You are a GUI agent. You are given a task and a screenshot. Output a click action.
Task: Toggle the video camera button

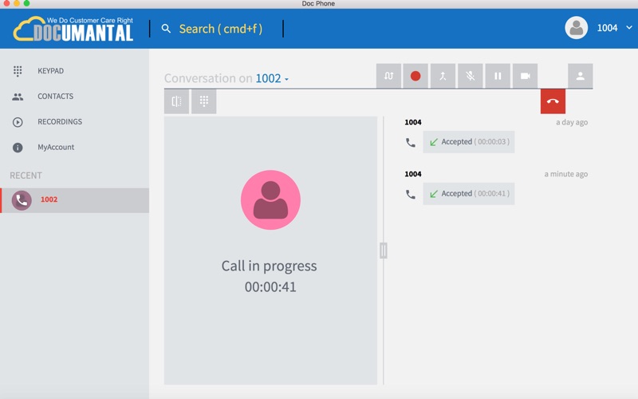(526, 76)
